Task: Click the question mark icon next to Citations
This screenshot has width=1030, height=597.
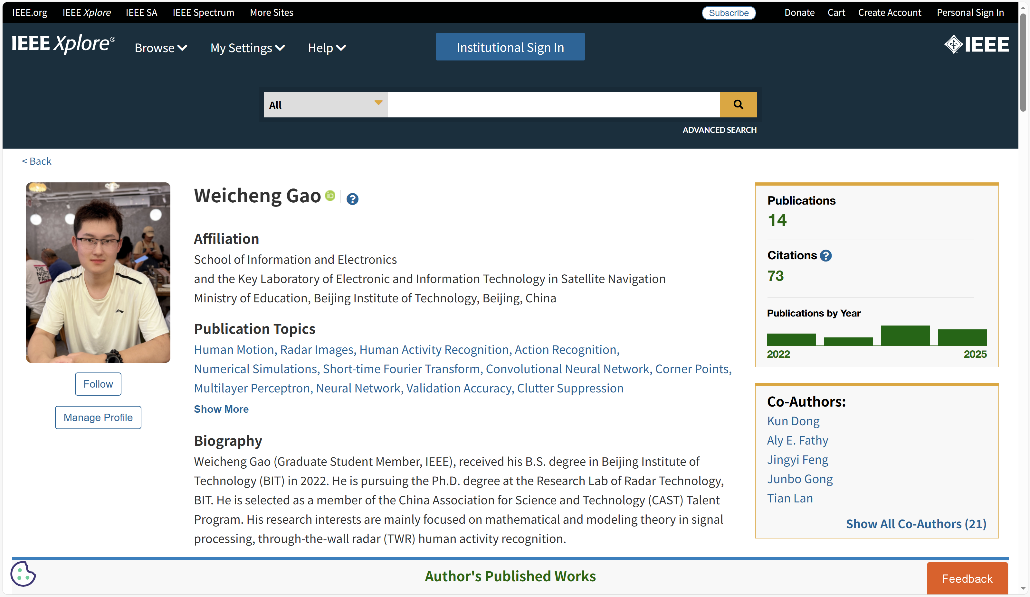Action: [826, 255]
